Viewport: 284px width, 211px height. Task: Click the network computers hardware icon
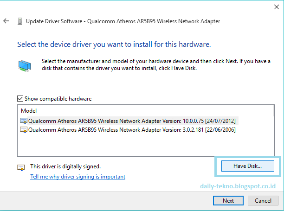(25, 66)
